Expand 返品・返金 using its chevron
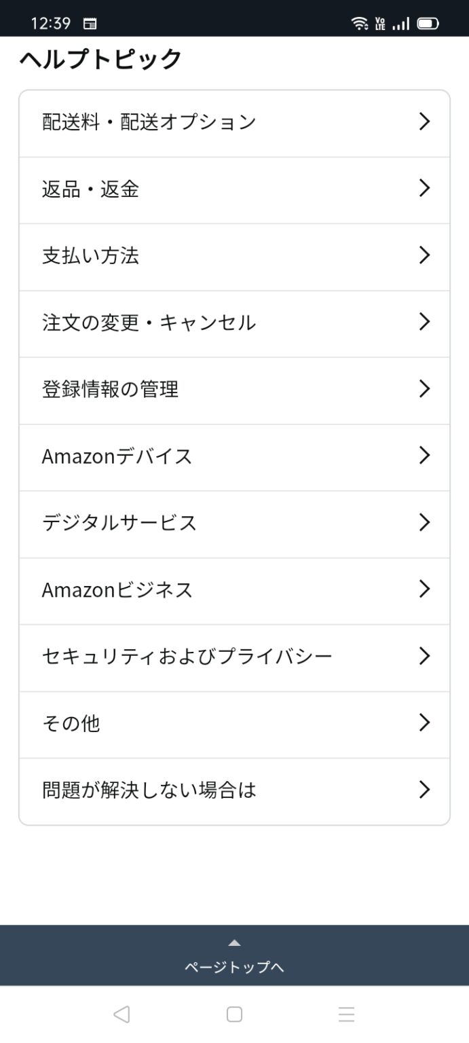 425,189
